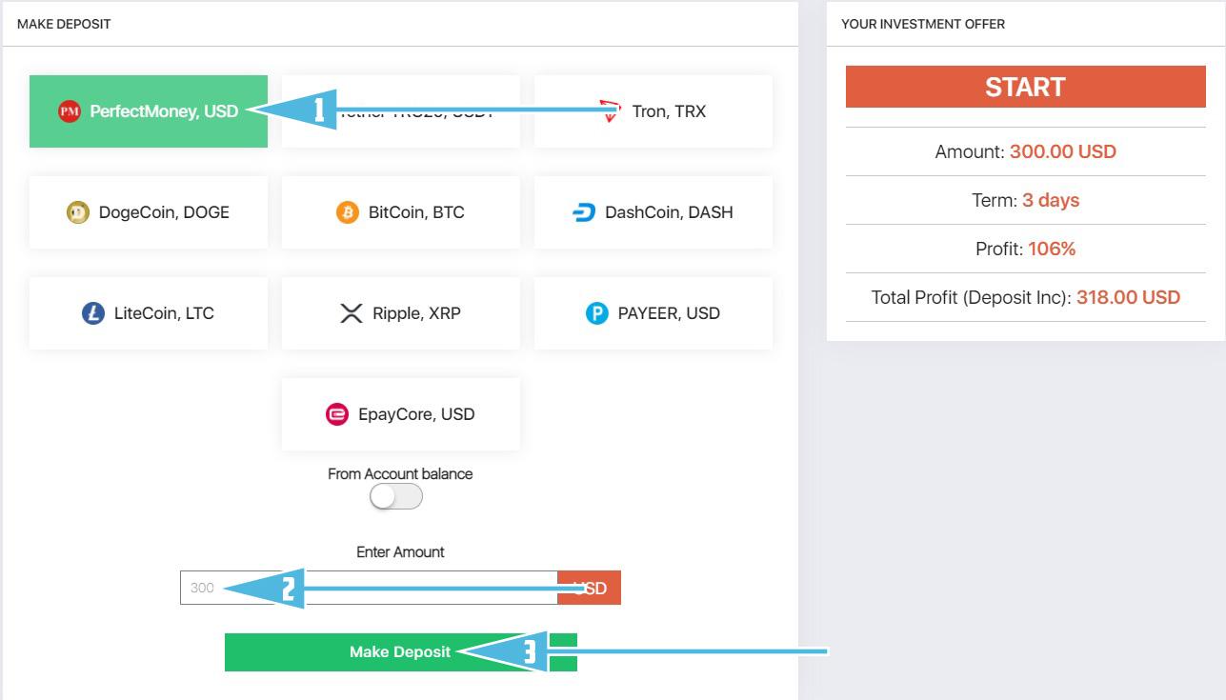Choose DashCoin, DASH payment option
Image resolution: width=1226 pixels, height=700 pixels.
653,212
